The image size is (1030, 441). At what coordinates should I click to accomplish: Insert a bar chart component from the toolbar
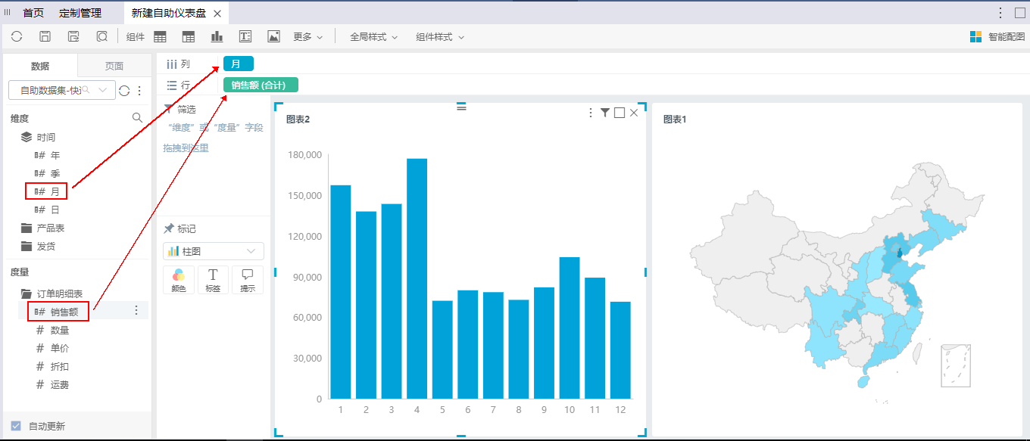(x=217, y=36)
